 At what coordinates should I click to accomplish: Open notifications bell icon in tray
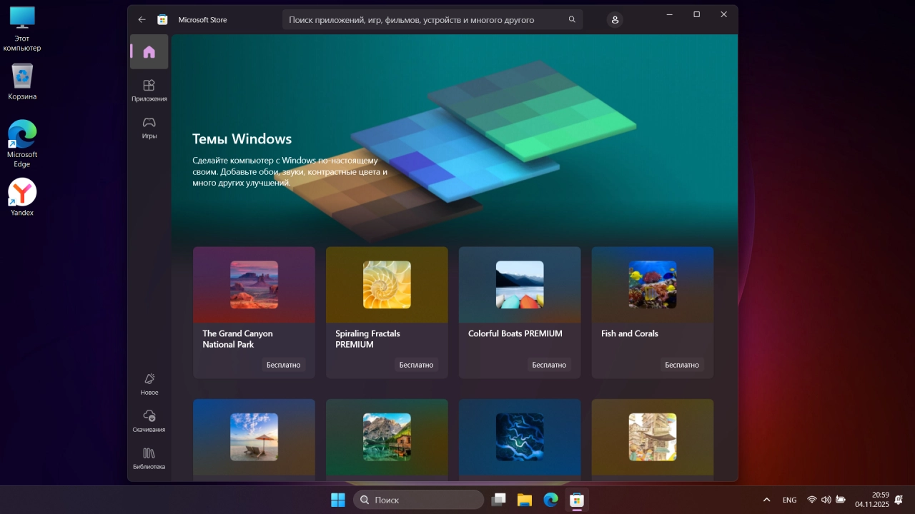click(899, 500)
